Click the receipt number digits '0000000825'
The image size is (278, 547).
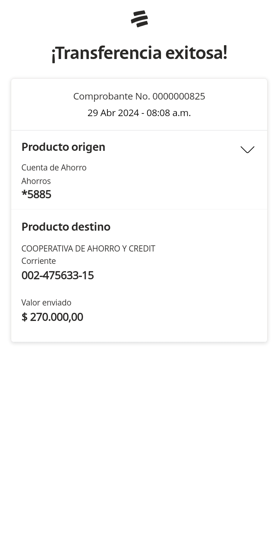click(x=179, y=96)
